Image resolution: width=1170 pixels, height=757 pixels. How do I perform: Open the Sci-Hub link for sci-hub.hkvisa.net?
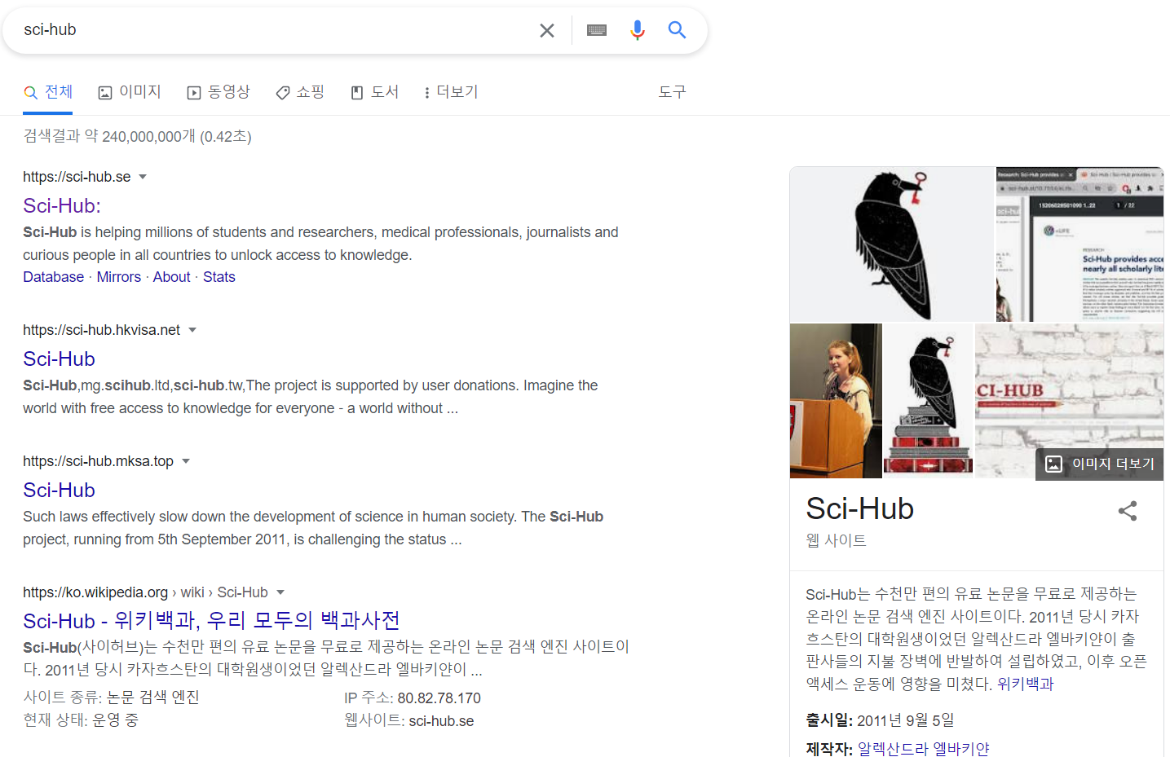click(59, 359)
